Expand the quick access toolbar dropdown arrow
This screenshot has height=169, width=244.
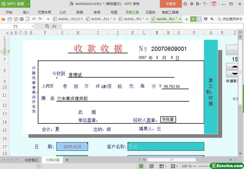click(48, 19)
